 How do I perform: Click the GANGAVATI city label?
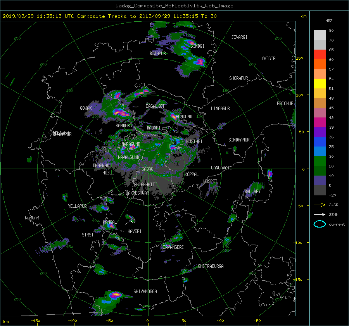pos(221,168)
